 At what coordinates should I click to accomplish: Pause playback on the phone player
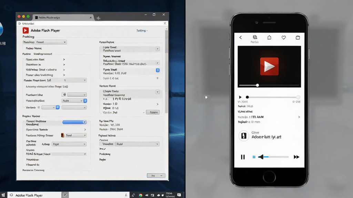click(x=243, y=157)
